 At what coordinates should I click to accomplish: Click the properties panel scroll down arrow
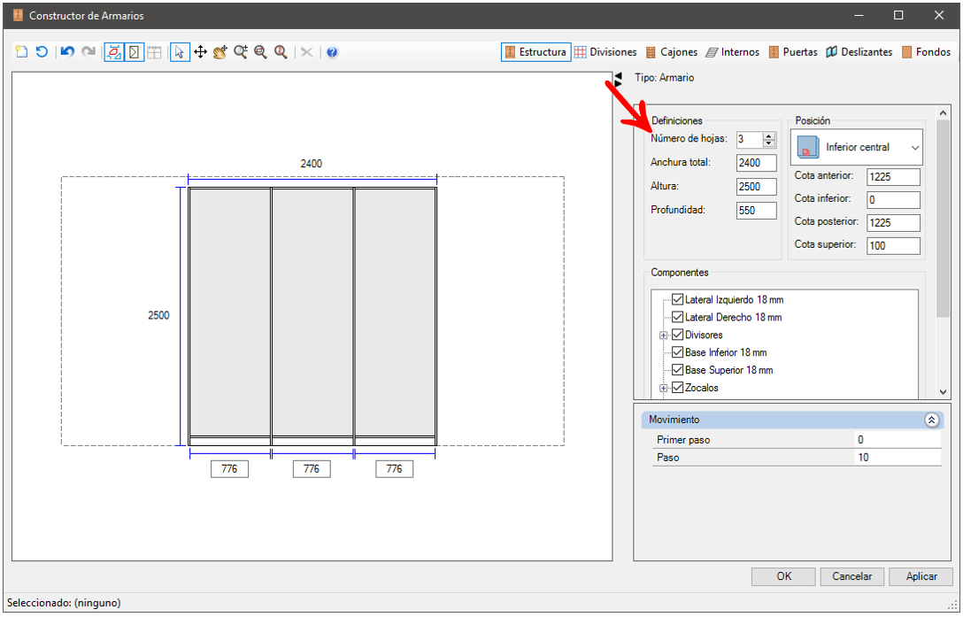pyautogui.click(x=943, y=392)
